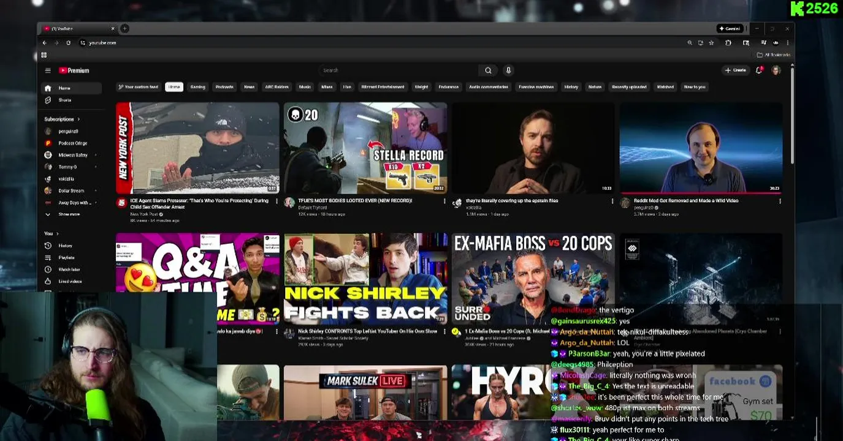
Task: Select the New to you chip
Action: pyautogui.click(x=695, y=87)
